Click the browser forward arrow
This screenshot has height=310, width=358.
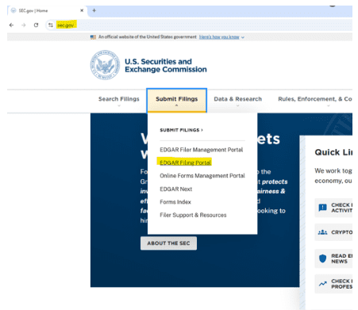pos(24,25)
